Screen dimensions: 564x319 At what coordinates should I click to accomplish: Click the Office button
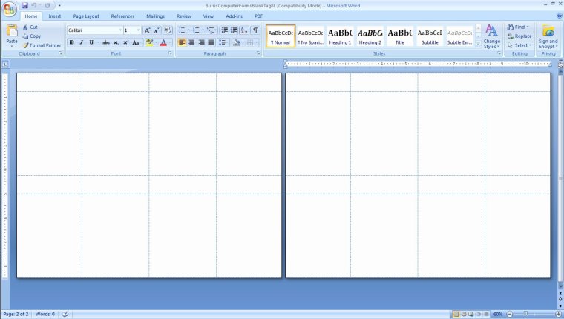pos(9,8)
